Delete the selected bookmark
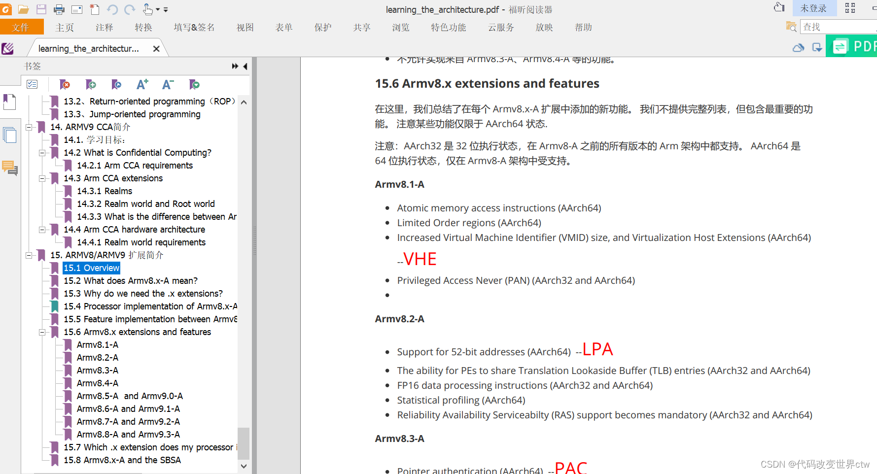 click(65, 85)
